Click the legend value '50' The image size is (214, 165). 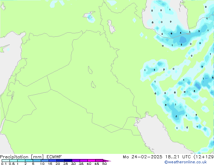click(x=105, y=164)
